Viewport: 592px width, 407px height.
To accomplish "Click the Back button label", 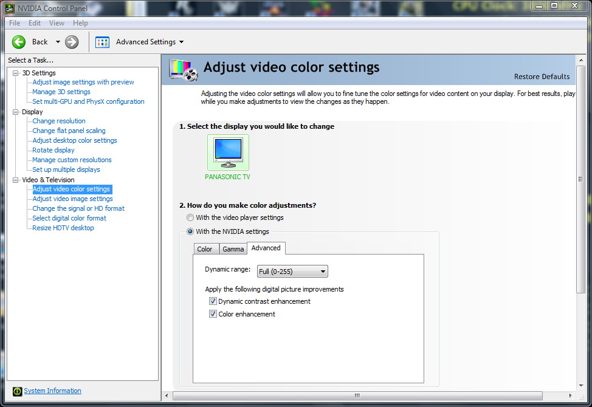I will 40,42.
